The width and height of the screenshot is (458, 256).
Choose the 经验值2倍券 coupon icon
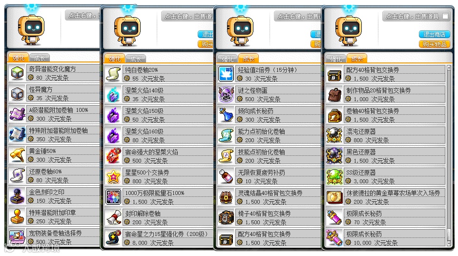pos(226,74)
